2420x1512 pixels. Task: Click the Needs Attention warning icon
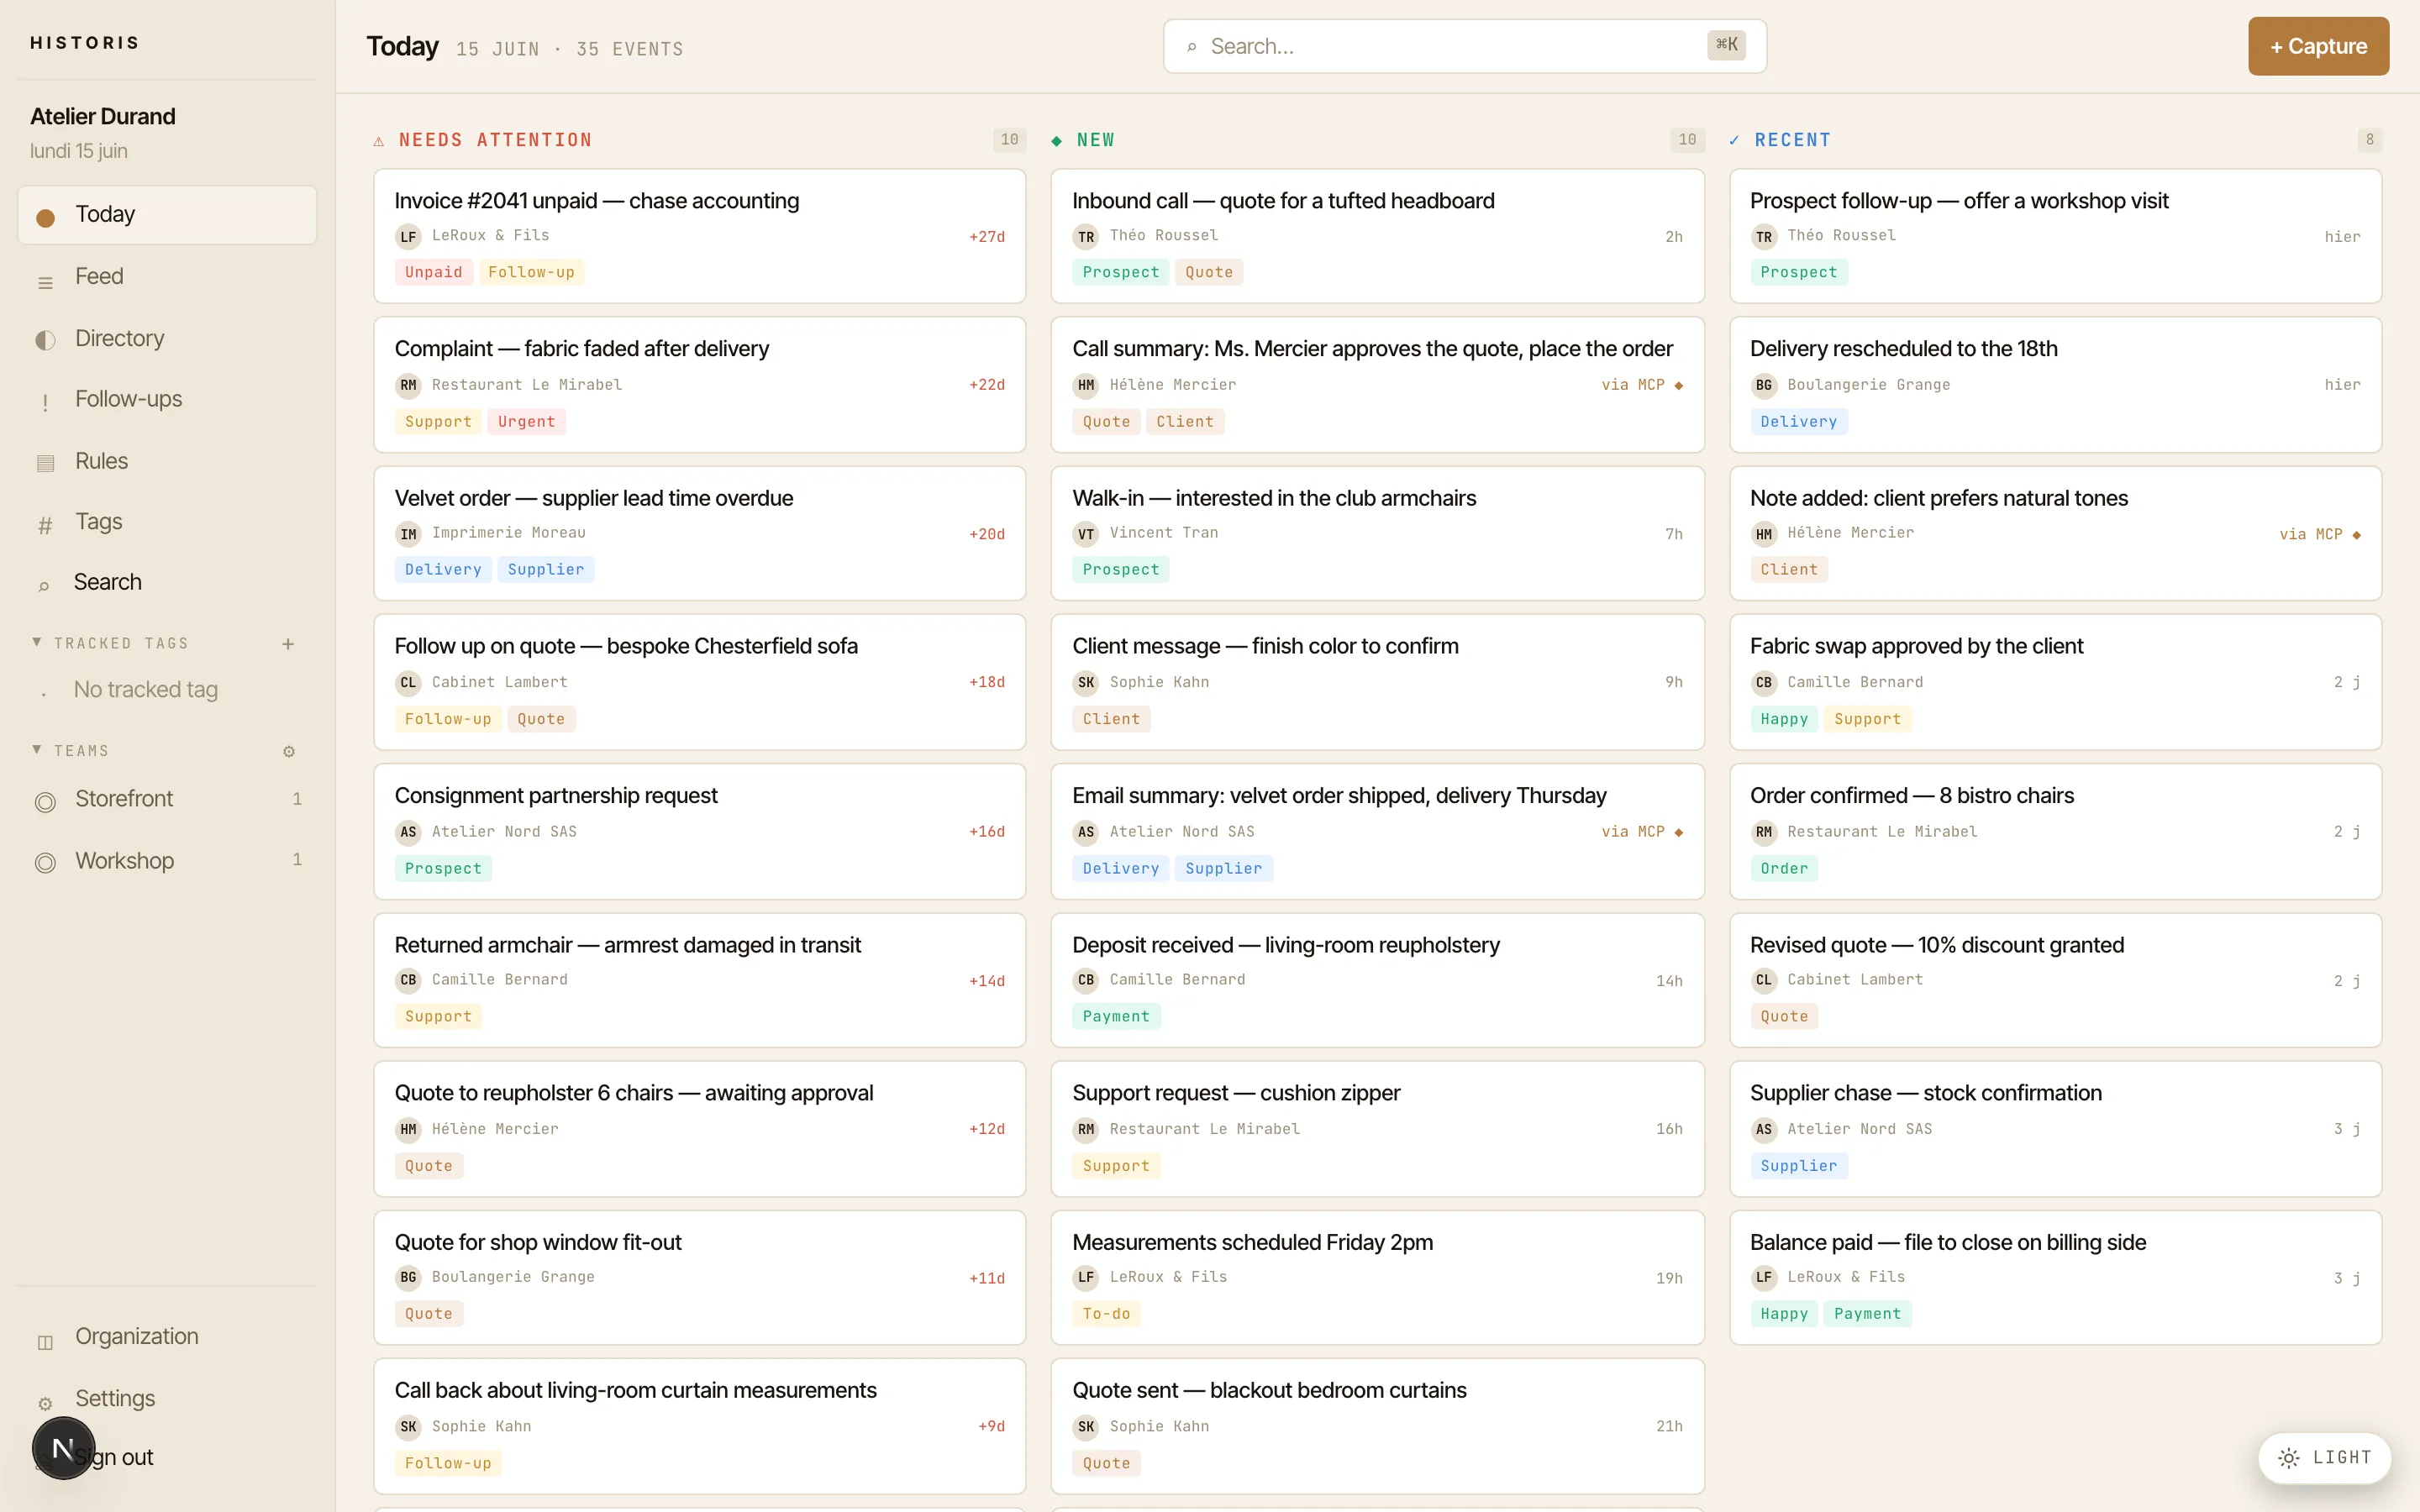pyautogui.click(x=379, y=141)
